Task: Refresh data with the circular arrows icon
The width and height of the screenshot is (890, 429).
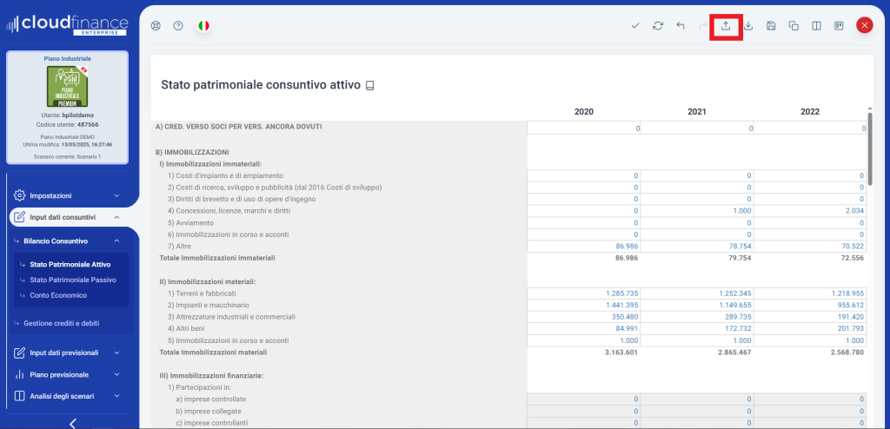Action: (658, 25)
